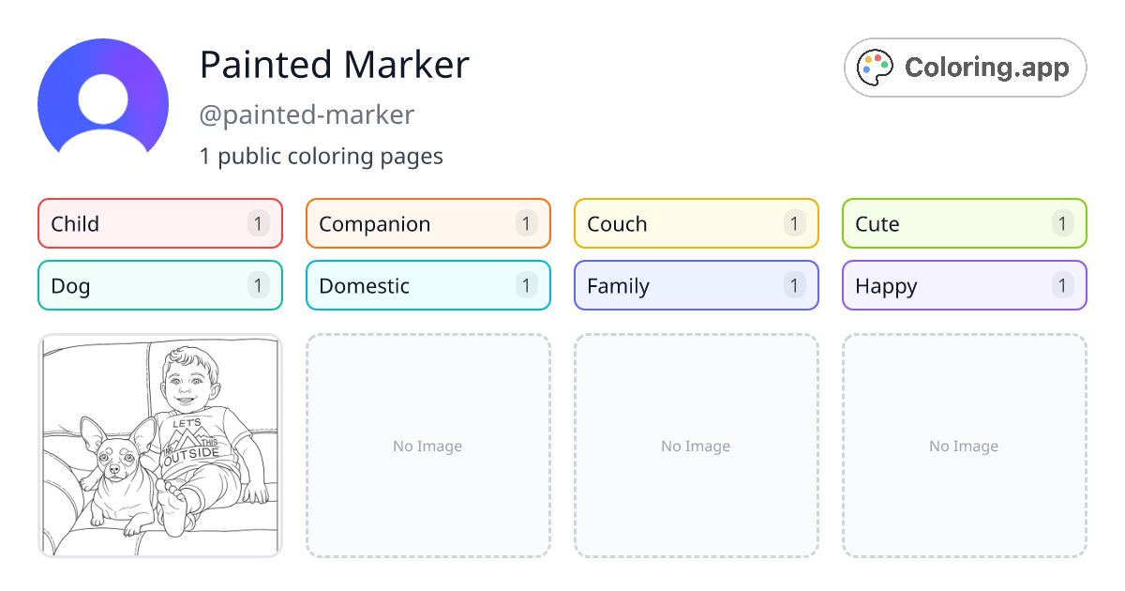The image size is (1125, 591).
Task: Select the Dog tag
Action: pyautogui.click(x=160, y=285)
